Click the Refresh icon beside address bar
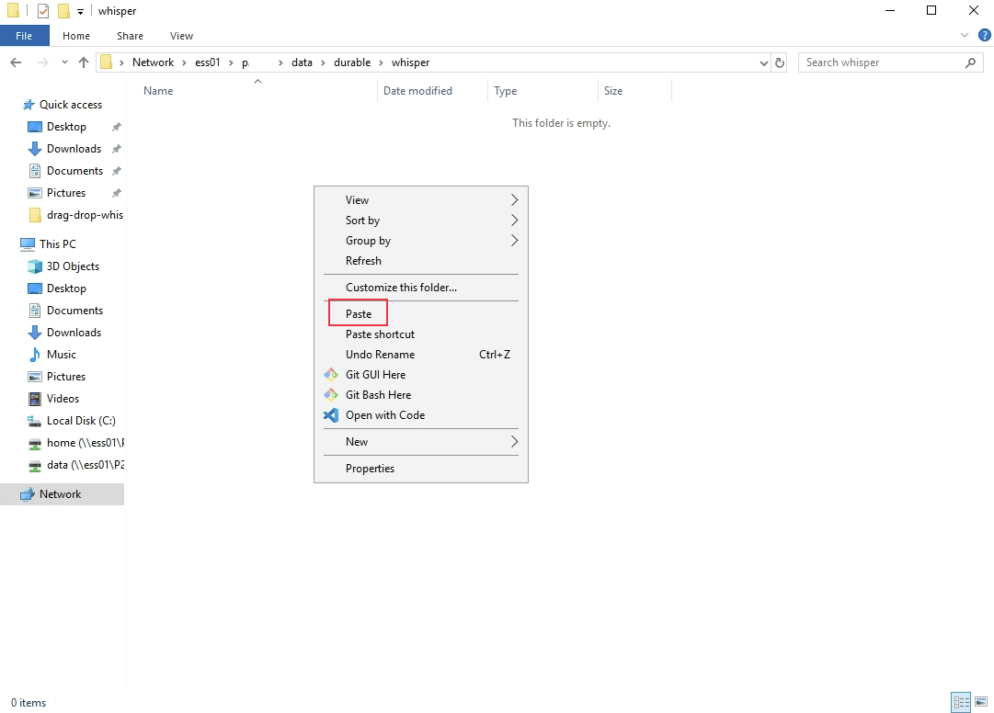This screenshot has height=713, width=994. [x=780, y=62]
